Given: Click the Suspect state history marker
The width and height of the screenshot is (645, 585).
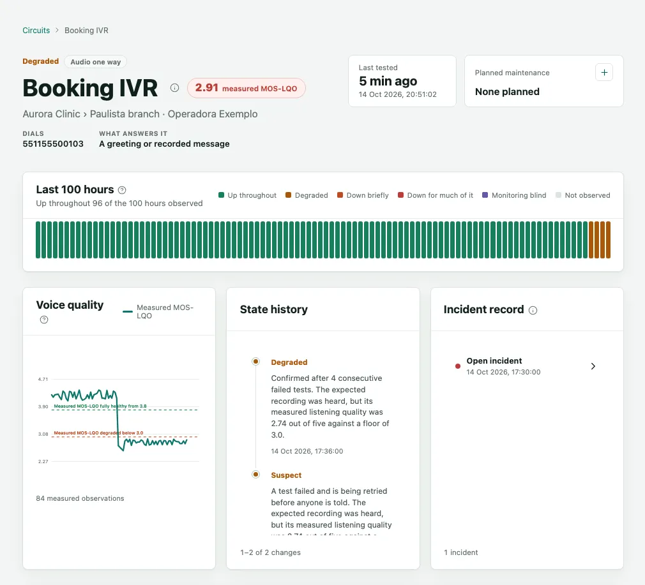Looking at the screenshot, I should click(x=256, y=475).
